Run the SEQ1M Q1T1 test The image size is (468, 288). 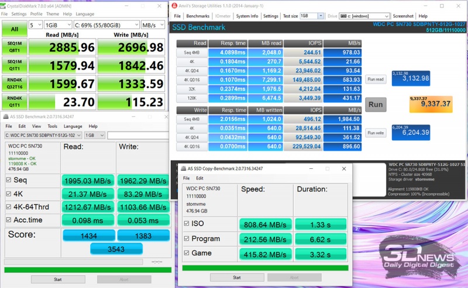[14, 65]
